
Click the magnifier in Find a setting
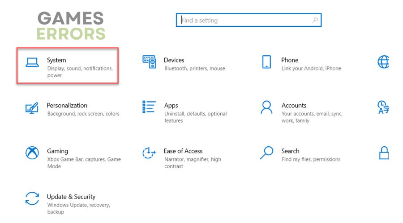[x=315, y=20]
